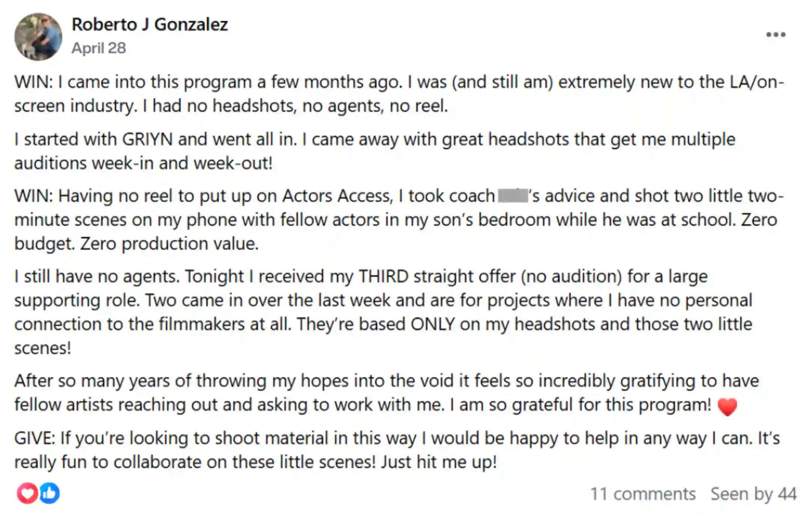Click the capitalized word ONLY

click(433, 324)
